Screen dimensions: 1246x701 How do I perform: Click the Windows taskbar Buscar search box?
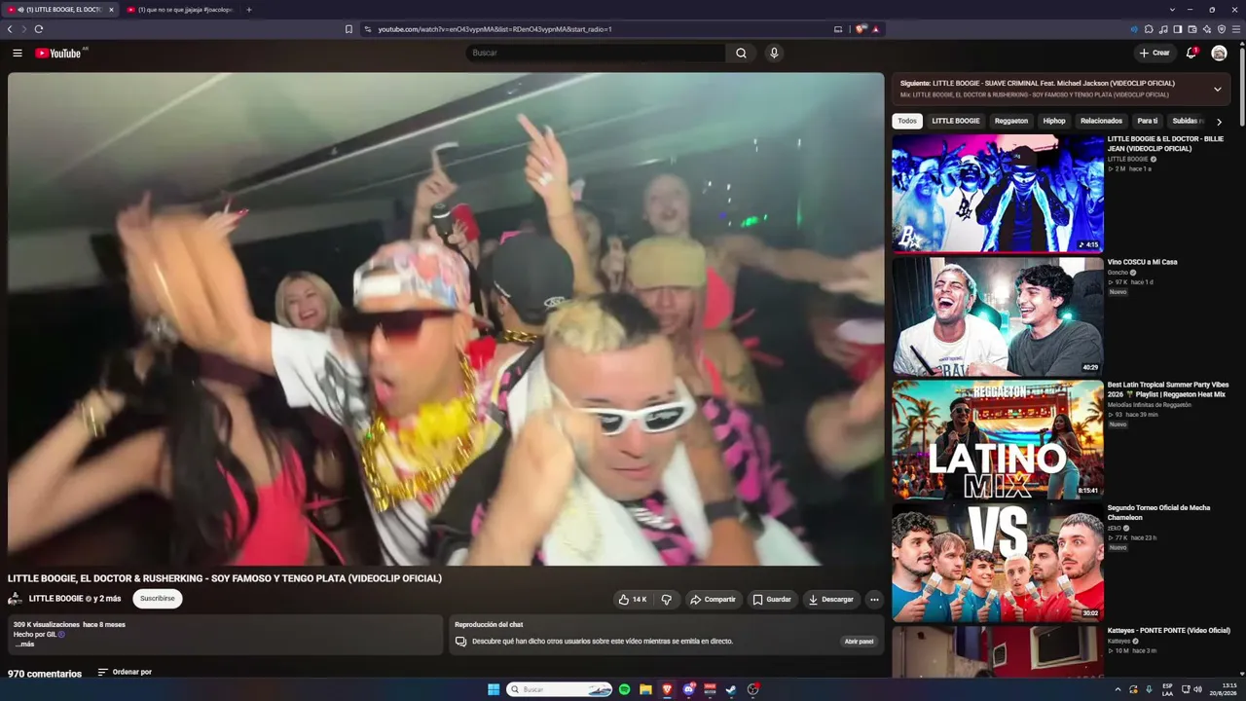coord(560,689)
